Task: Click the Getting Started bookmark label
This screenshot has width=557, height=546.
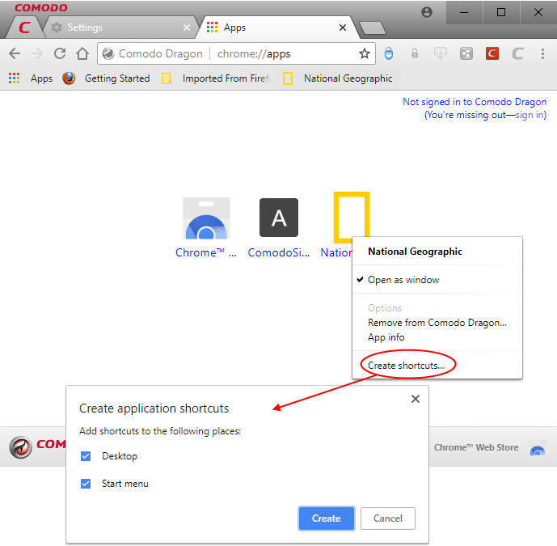Action: coord(117,78)
